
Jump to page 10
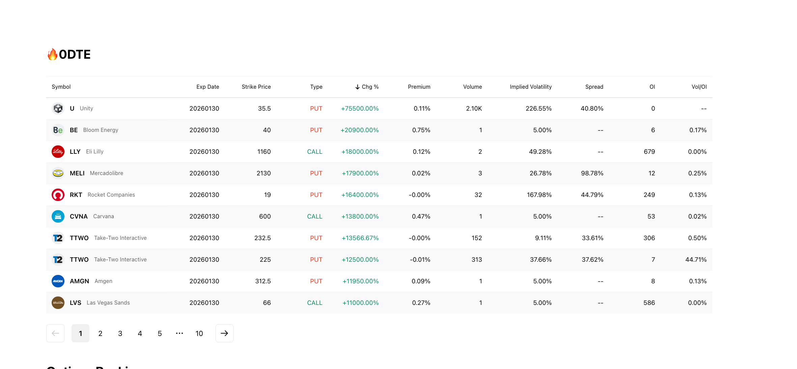[x=199, y=333]
